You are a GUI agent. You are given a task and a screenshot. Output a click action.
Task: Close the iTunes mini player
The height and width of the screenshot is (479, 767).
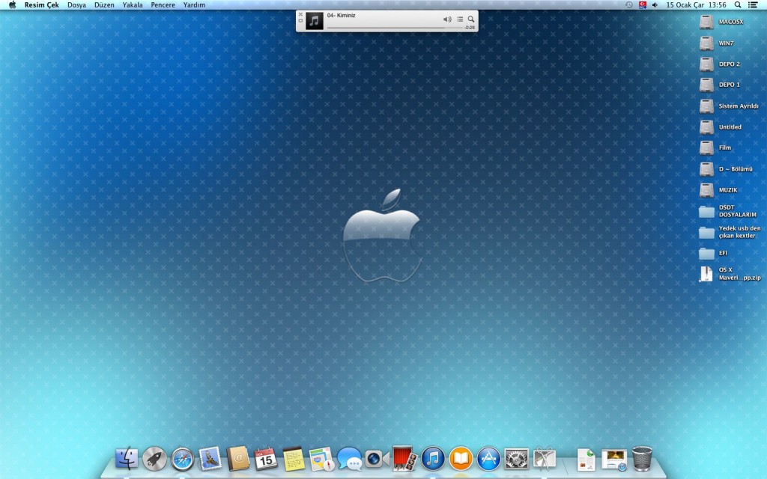[x=300, y=15]
